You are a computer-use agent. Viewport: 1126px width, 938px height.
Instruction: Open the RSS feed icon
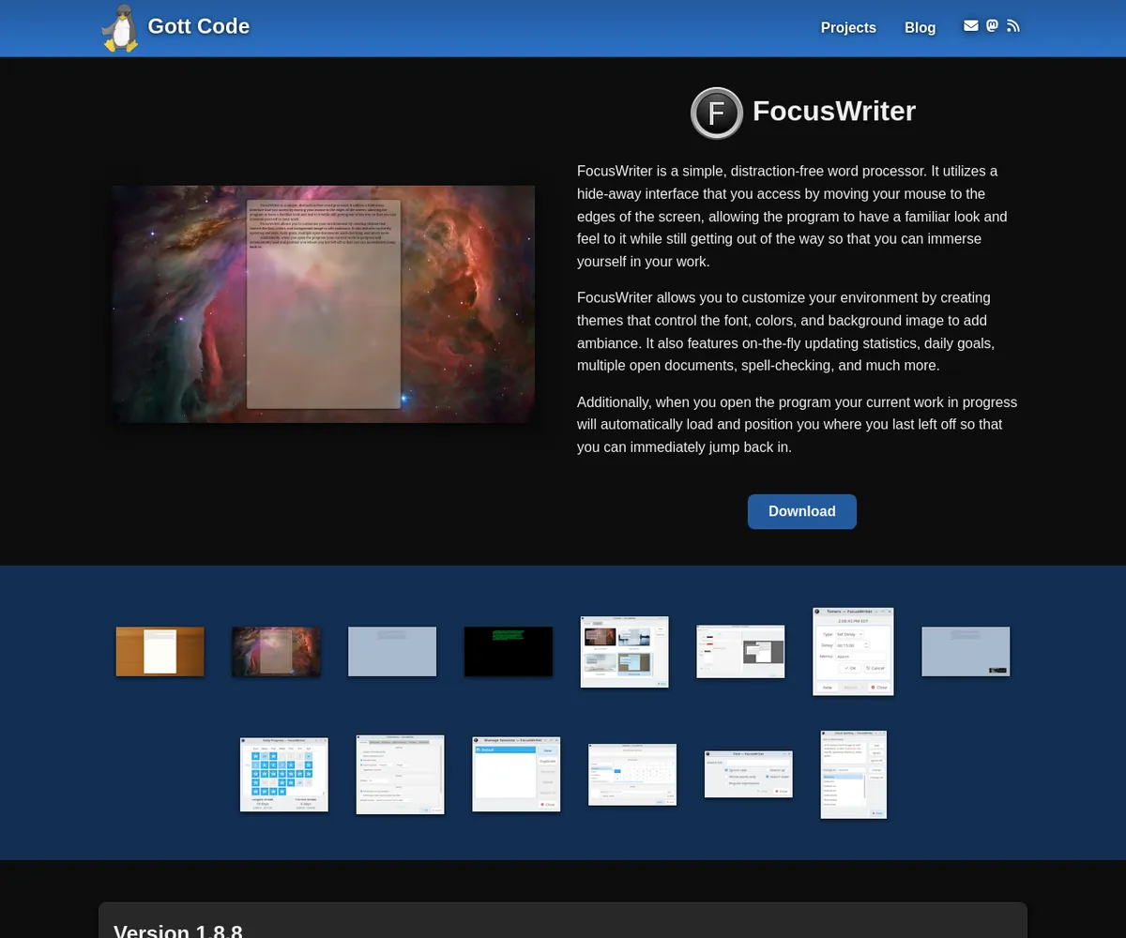[x=1013, y=26]
